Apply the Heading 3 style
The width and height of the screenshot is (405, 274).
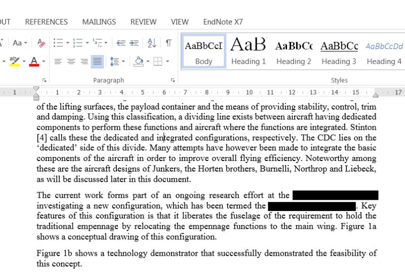[x=339, y=51]
